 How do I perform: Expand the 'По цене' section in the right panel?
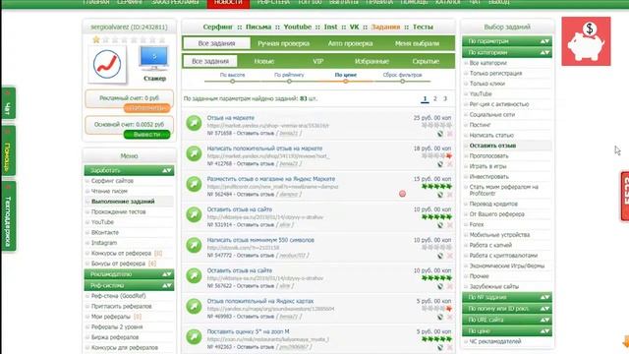[x=507, y=331]
